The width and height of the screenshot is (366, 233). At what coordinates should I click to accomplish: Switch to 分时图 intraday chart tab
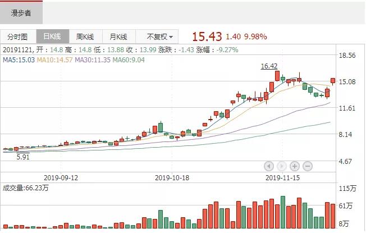[x=18, y=36]
